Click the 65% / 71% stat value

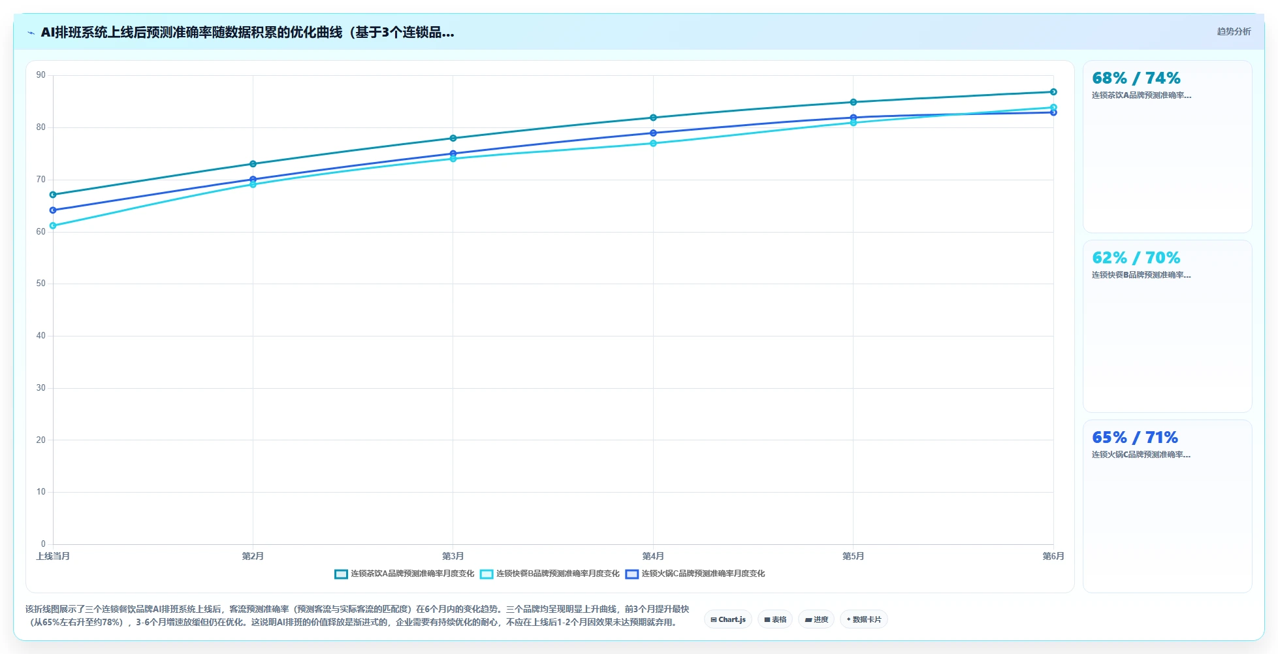click(1135, 438)
